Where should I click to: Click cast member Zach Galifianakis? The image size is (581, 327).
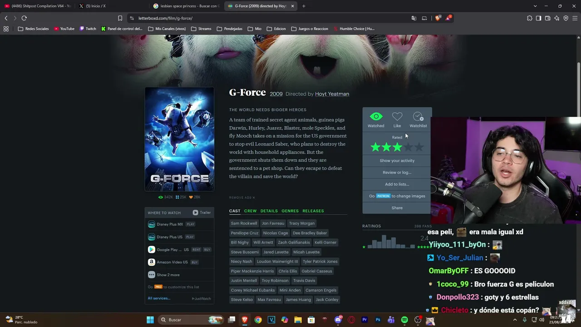[x=294, y=243]
